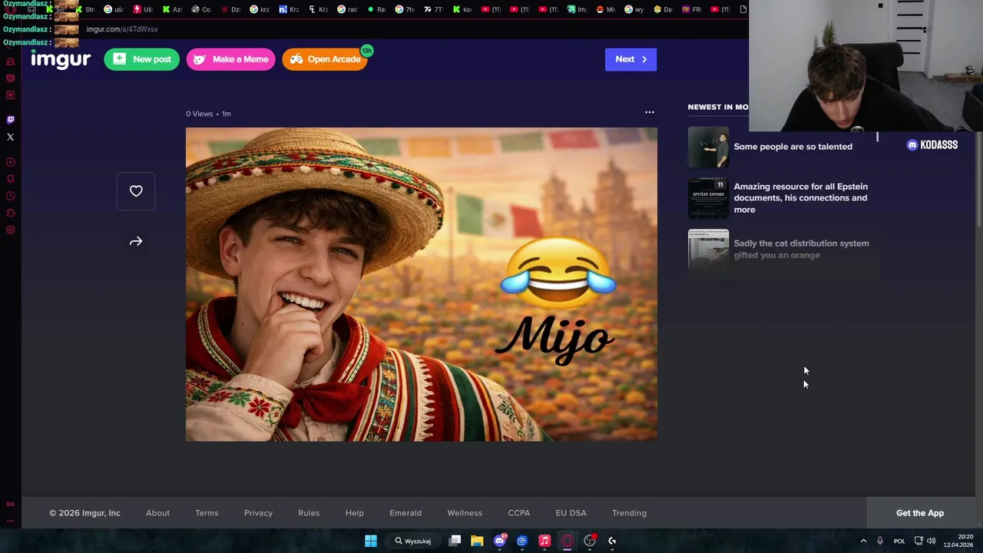
Task: Open the Rules footer link
Action: tap(309, 513)
